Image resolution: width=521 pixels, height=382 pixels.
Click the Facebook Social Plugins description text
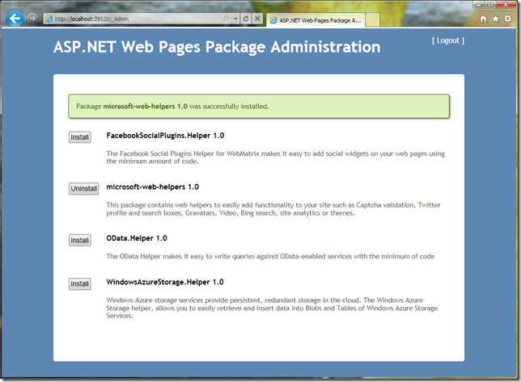tap(275, 157)
